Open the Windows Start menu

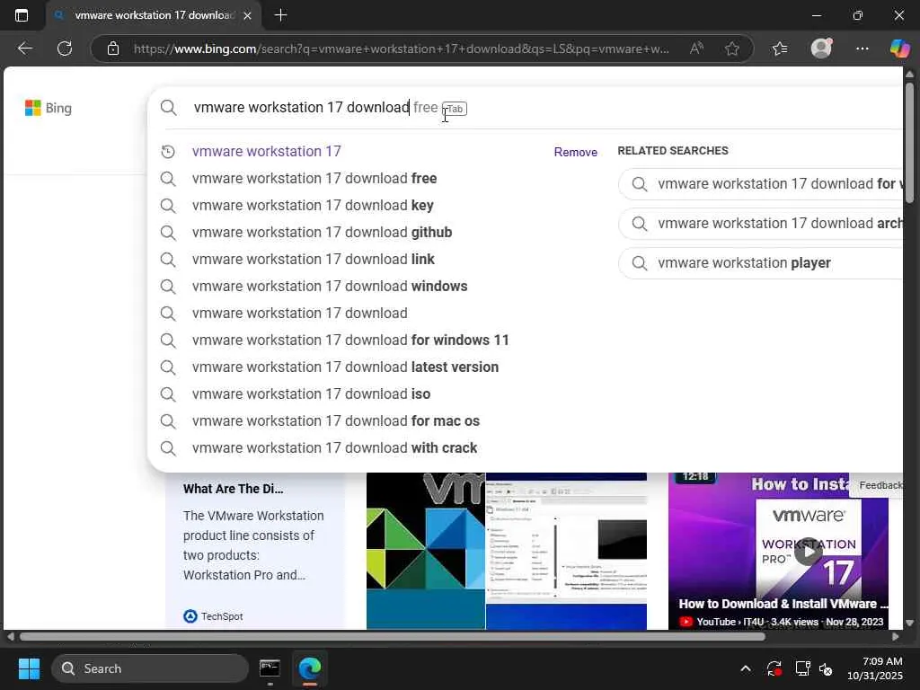[x=29, y=668]
